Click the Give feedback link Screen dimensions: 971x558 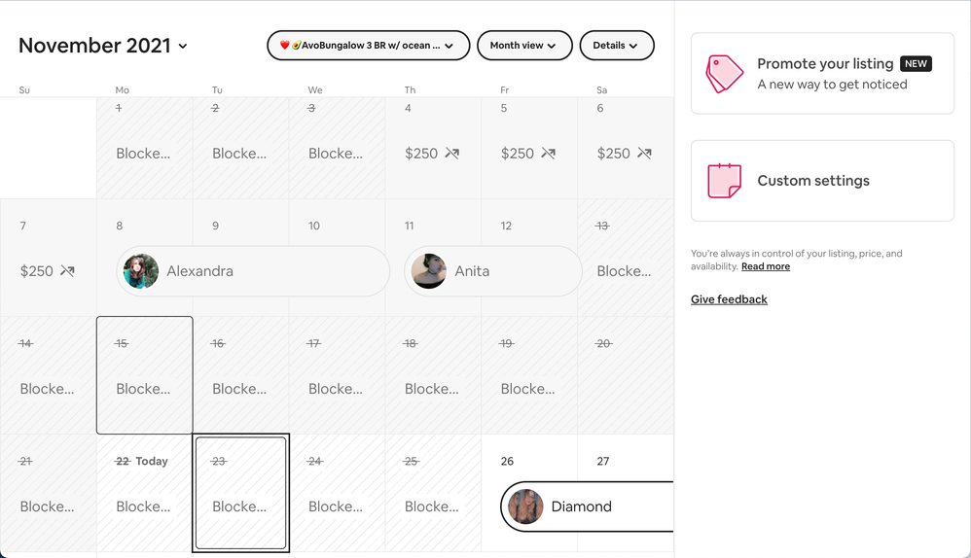[729, 299]
